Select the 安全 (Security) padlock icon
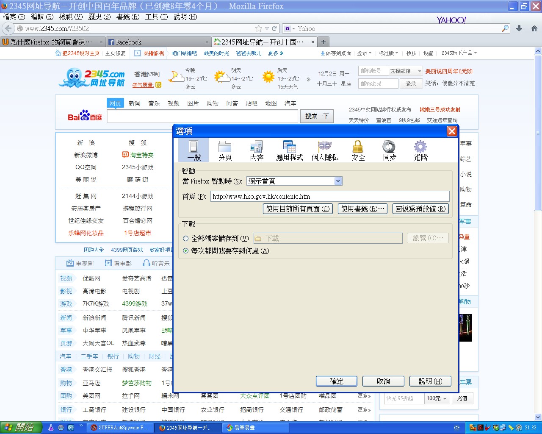This screenshot has height=434, width=542. 358,150
